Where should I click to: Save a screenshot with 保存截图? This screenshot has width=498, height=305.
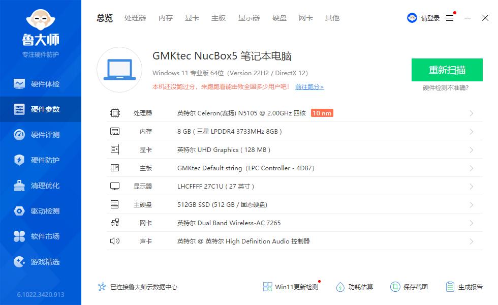coord(409,287)
